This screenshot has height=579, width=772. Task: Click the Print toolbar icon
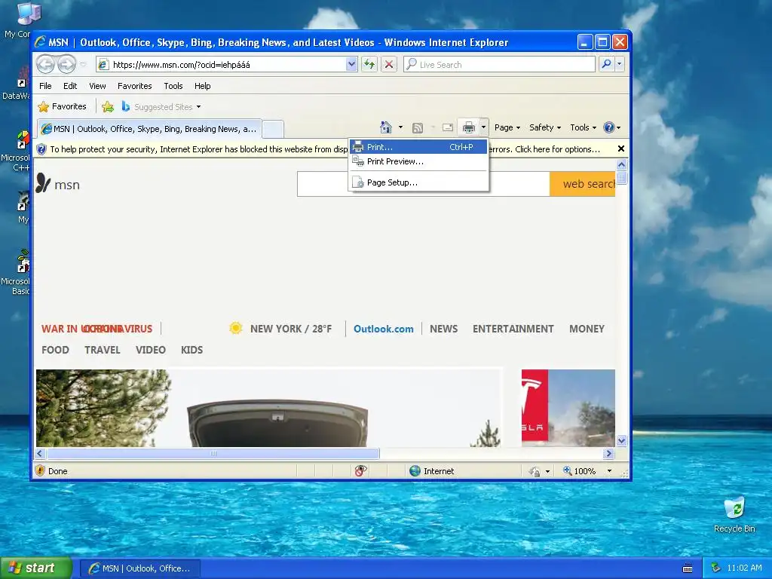(x=469, y=127)
